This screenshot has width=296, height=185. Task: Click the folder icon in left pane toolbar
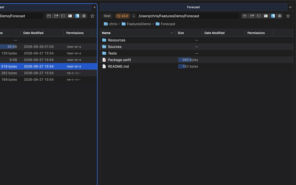[49, 16]
